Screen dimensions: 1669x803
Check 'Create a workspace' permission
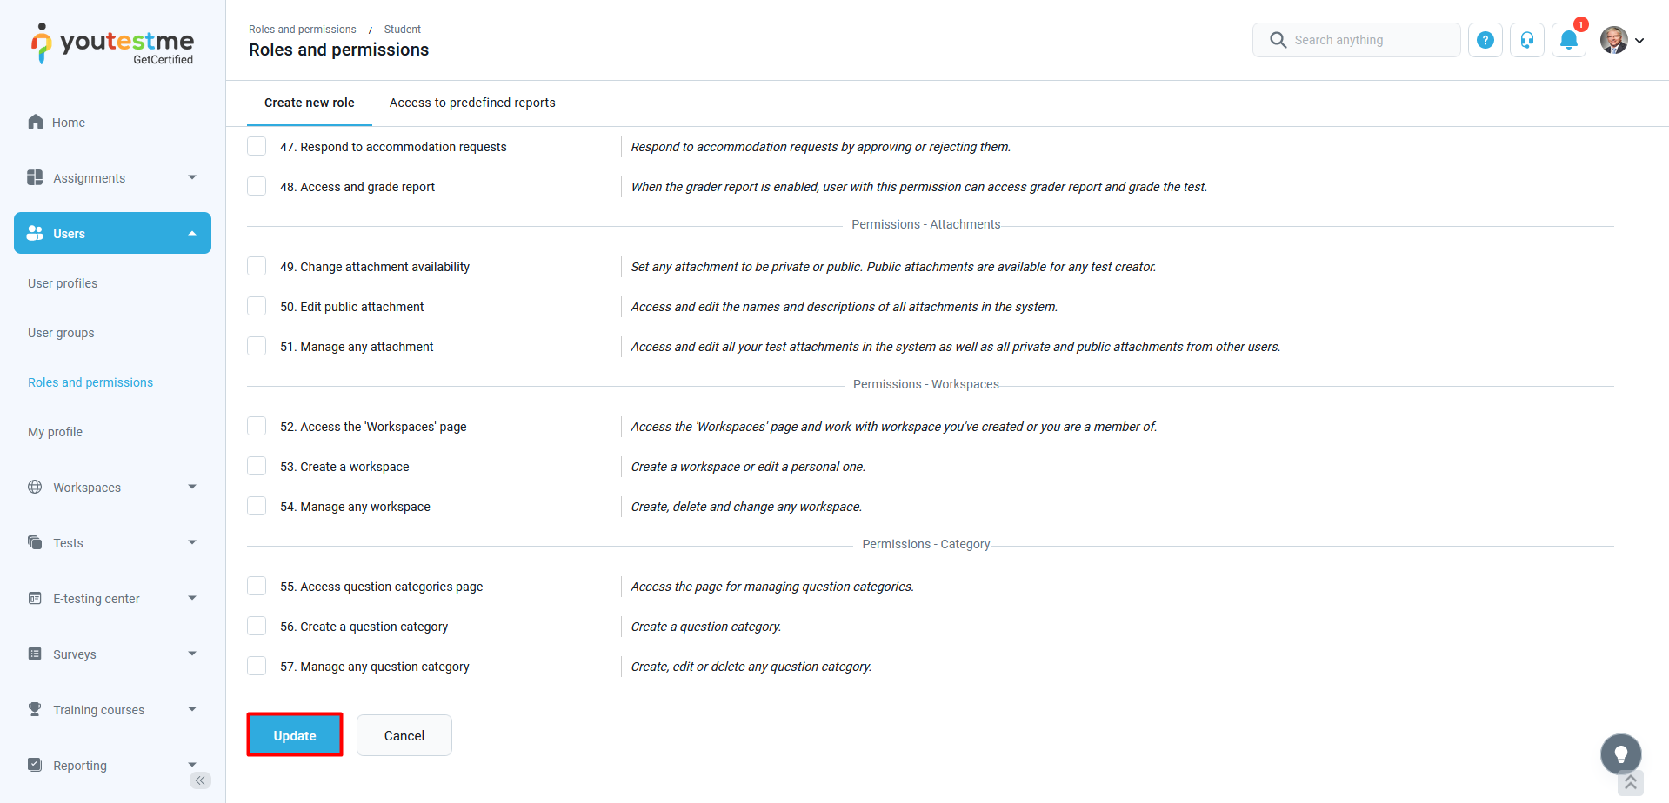tap(257, 466)
